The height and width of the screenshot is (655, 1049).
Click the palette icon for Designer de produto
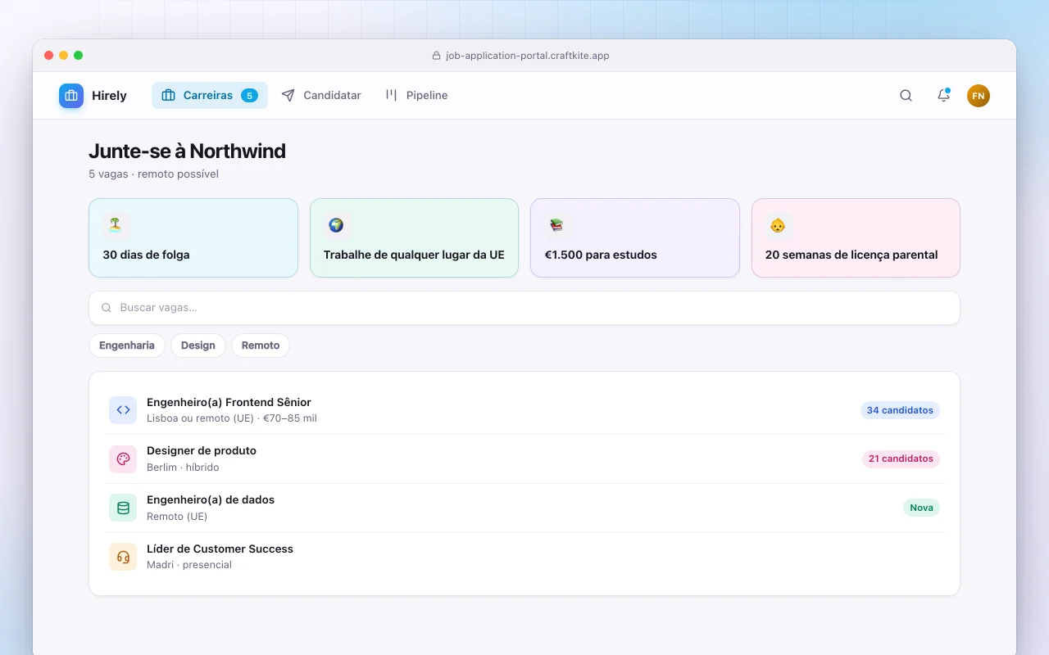[123, 459]
